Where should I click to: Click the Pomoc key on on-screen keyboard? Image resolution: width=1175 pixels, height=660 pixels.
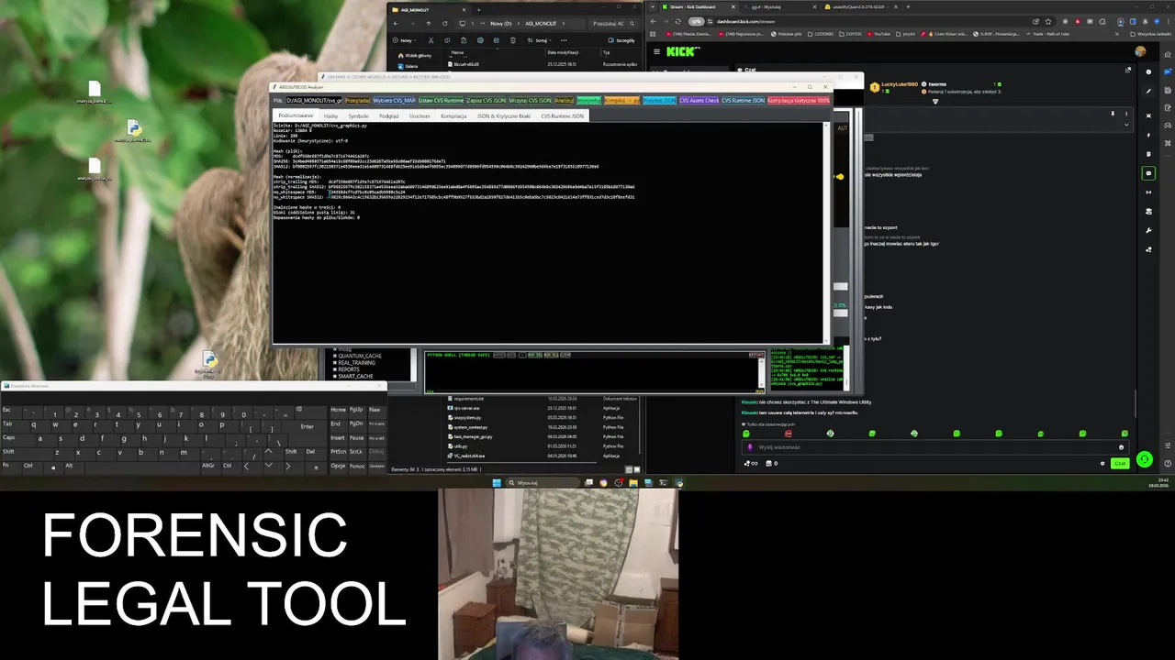tap(357, 466)
